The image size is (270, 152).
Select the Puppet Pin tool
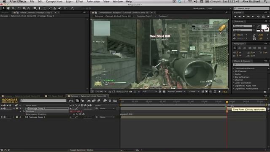click(72, 8)
